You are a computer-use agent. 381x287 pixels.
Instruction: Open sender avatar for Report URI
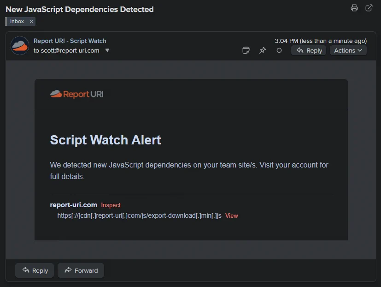pyautogui.click(x=20, y=46)
